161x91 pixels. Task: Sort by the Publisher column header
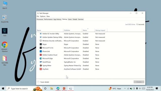point(73,30)
